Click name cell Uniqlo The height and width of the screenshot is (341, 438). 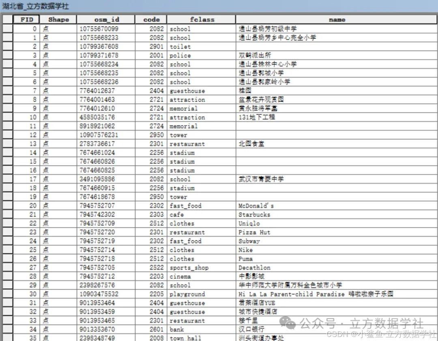[x=336, y=223]
